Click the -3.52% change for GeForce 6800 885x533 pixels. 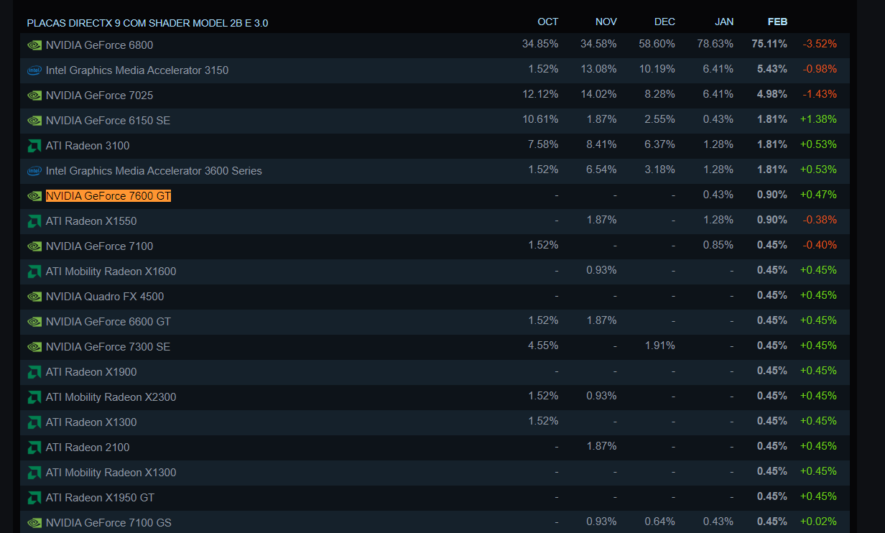pyautogui.click(x=820, y=44)
